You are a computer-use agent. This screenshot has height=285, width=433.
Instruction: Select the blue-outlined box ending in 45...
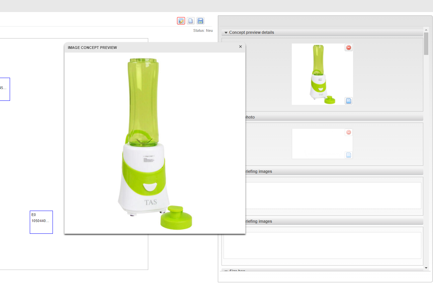[x=4, y=89]
